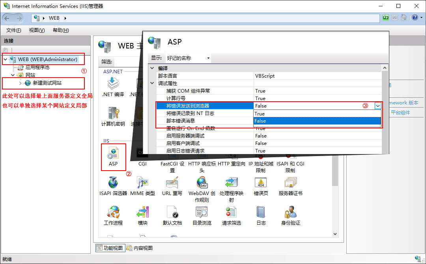This screenshot has height=264, width=426.
Task: Open .NET 编译 feature
Action: [x=113, y=87]
